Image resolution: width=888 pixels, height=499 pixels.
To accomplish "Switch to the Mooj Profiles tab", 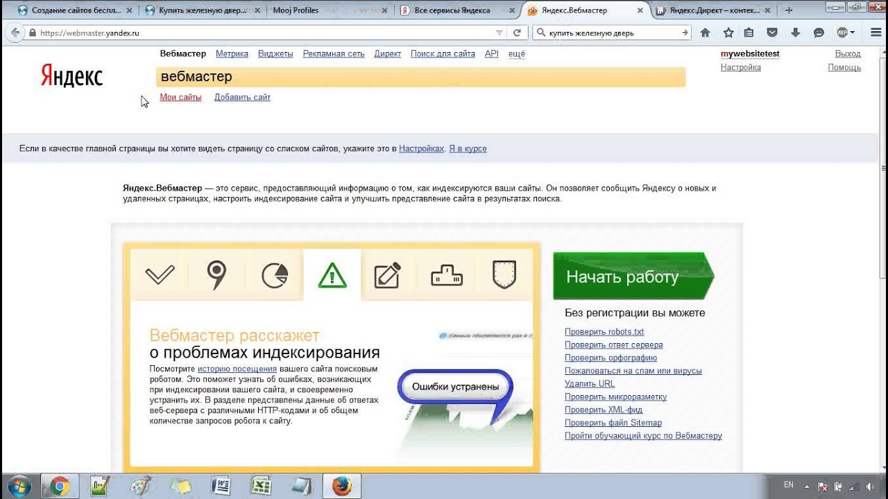I will pos(326,10).
